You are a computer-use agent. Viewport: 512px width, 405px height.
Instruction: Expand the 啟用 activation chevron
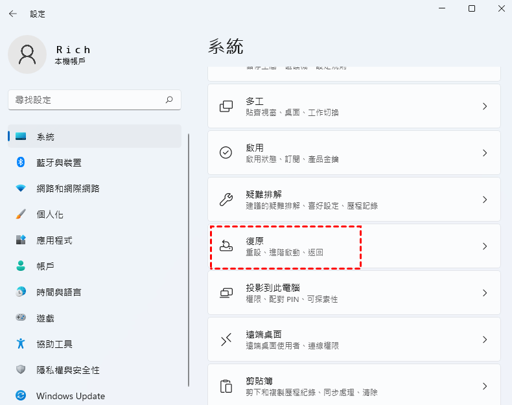484,153
